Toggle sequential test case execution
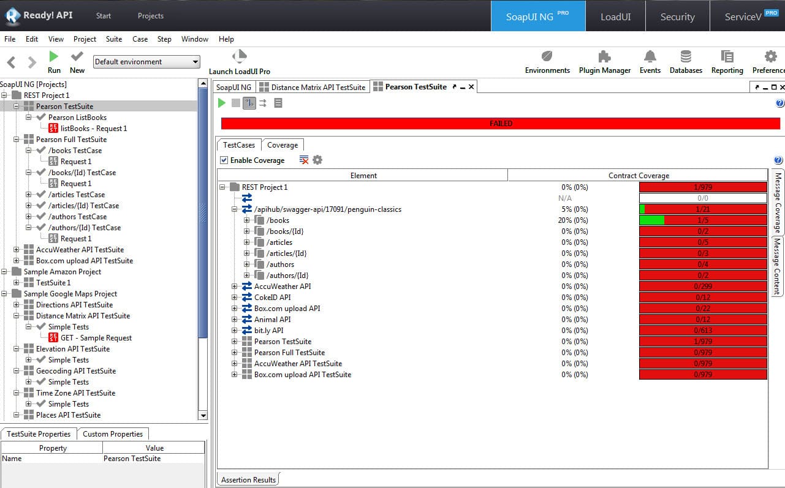 tap(249, 103)
